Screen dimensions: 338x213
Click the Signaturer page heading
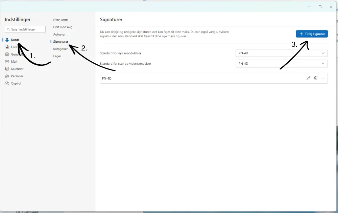point(111,19)
